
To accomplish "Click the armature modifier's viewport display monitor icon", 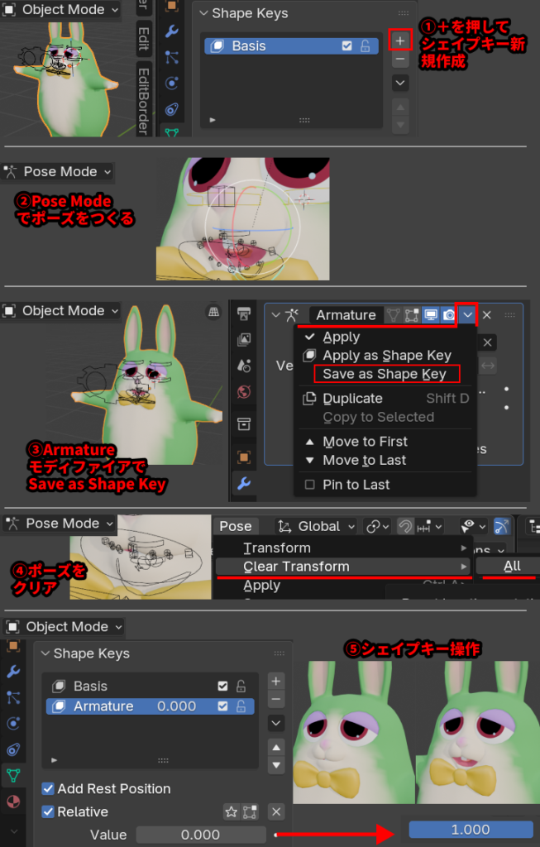I will coord(430,315).
